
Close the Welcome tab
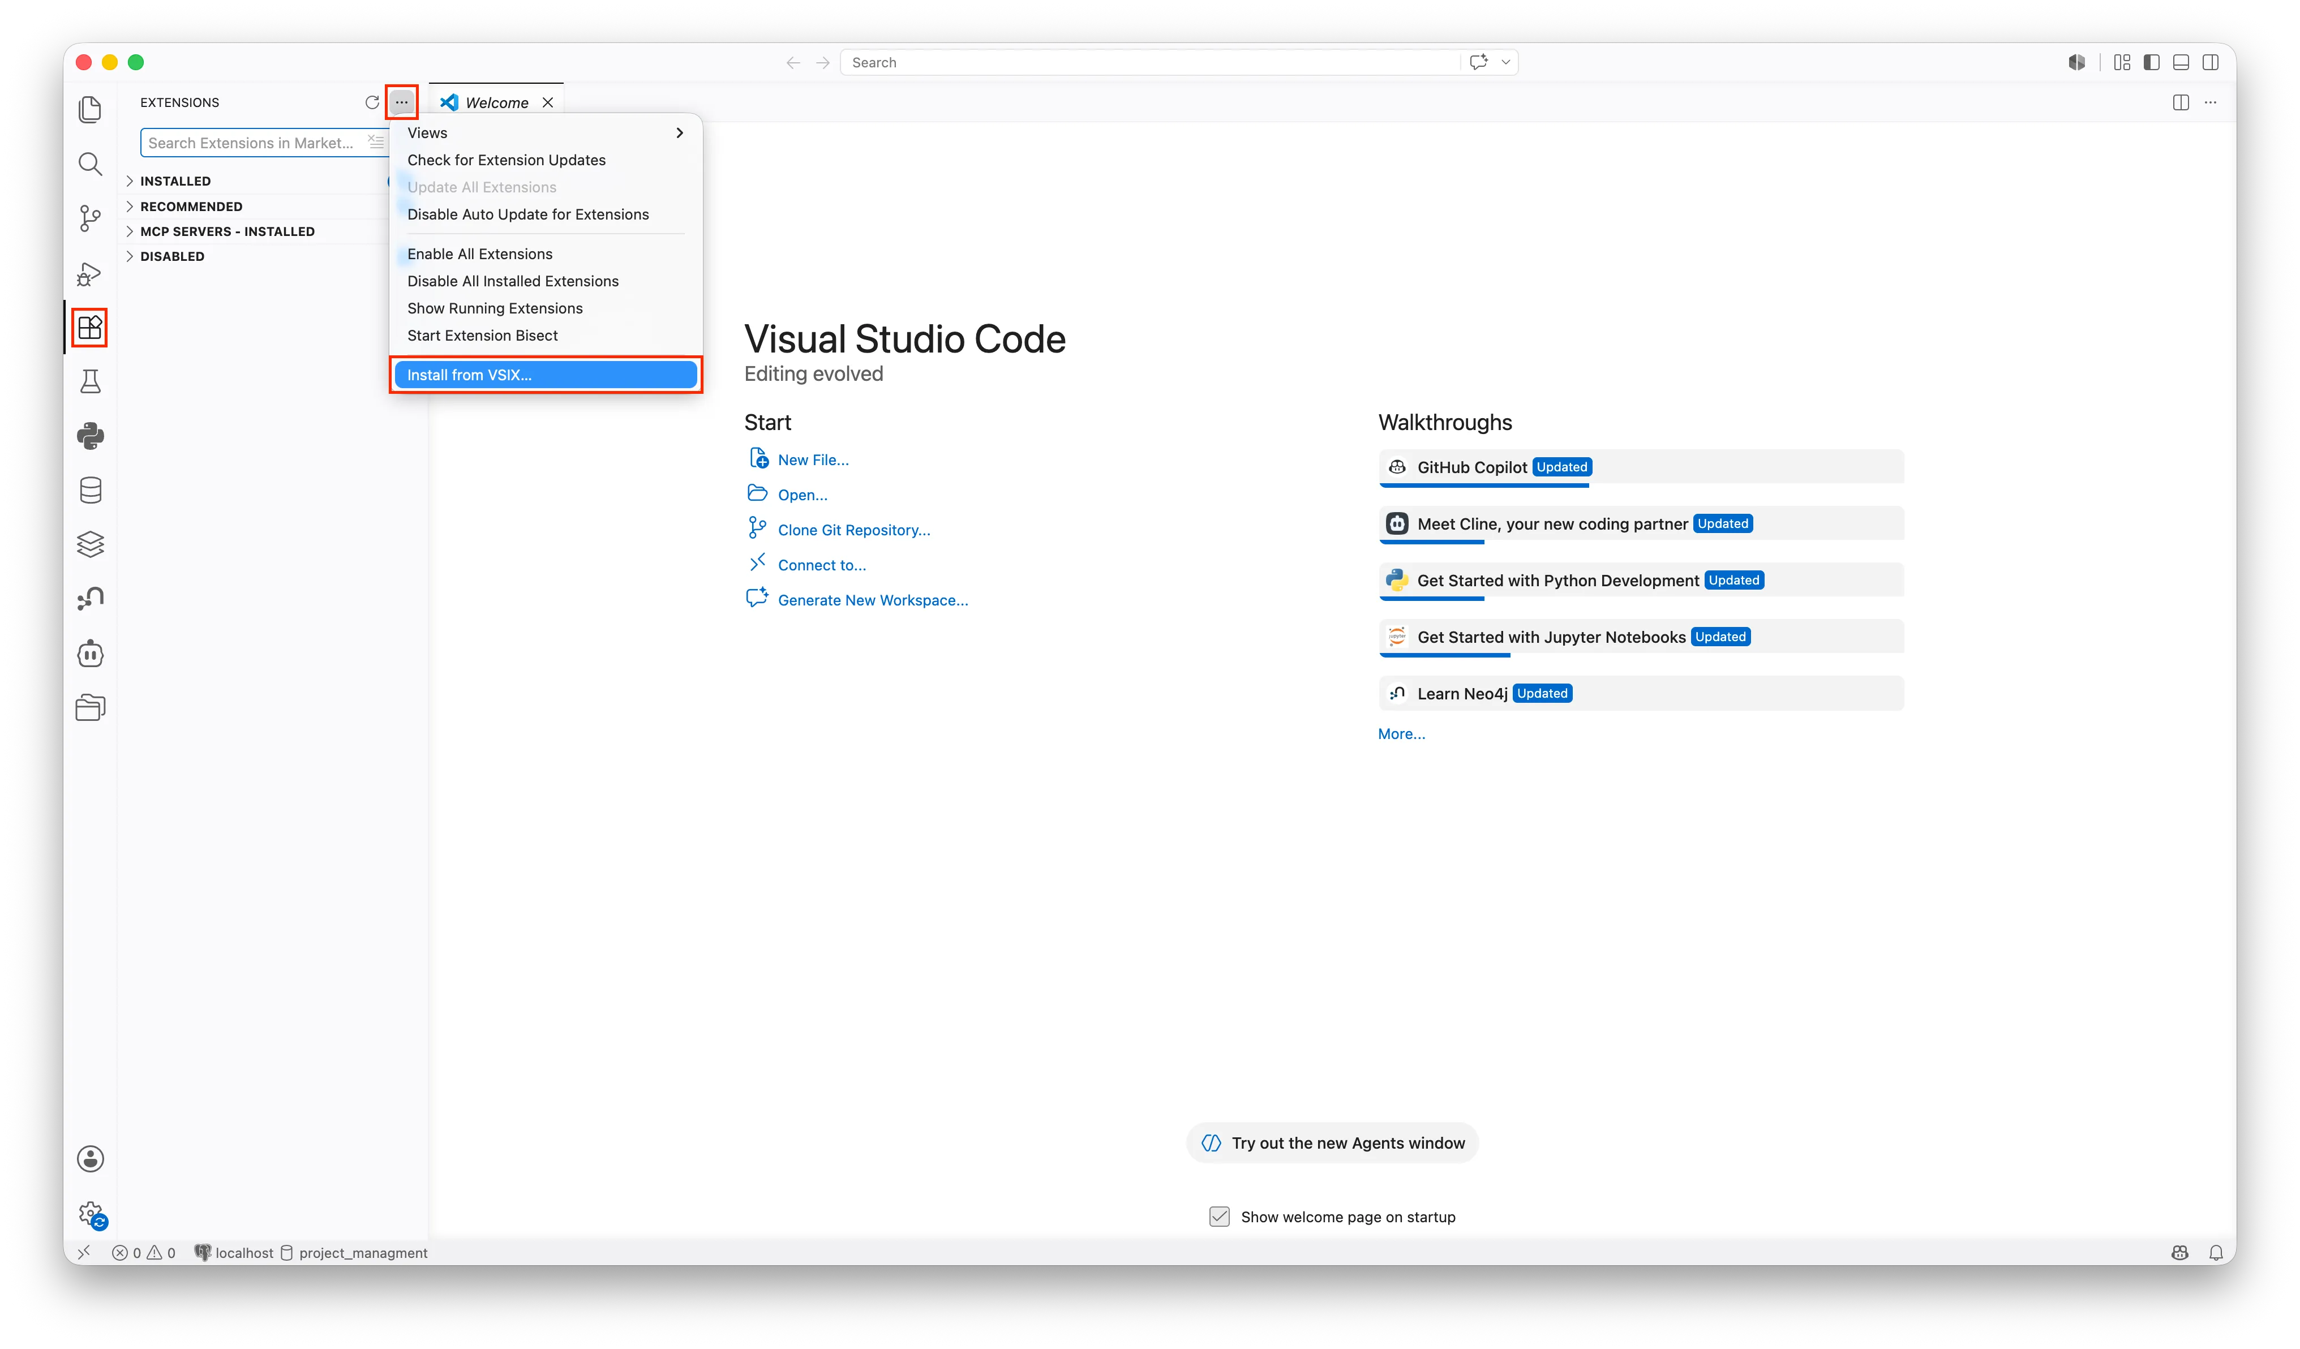click(x=548, y=102)
